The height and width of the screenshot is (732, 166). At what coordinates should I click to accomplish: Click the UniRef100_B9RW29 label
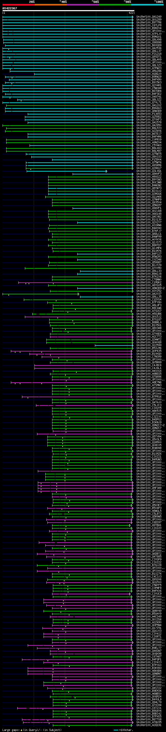[x=149, y=77]
